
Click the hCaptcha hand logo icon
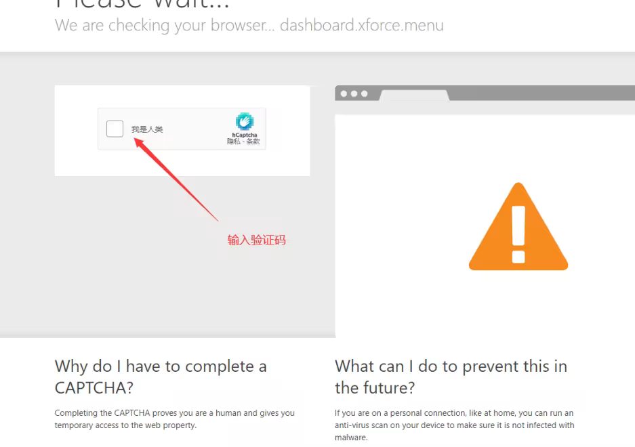coord(245,121)
